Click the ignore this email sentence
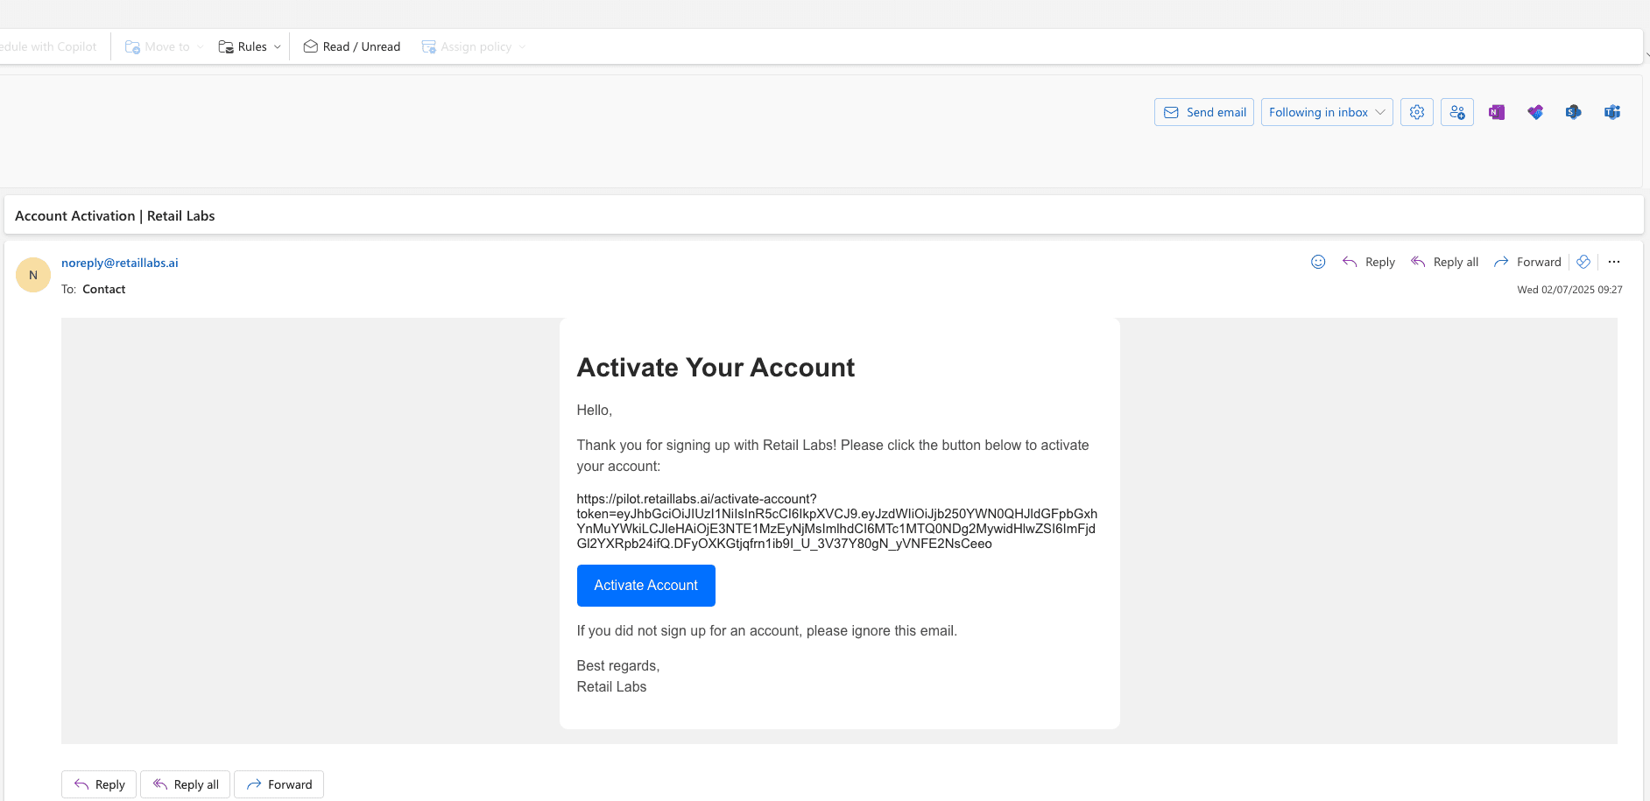The image size is (1650, 801). [766, 631]
